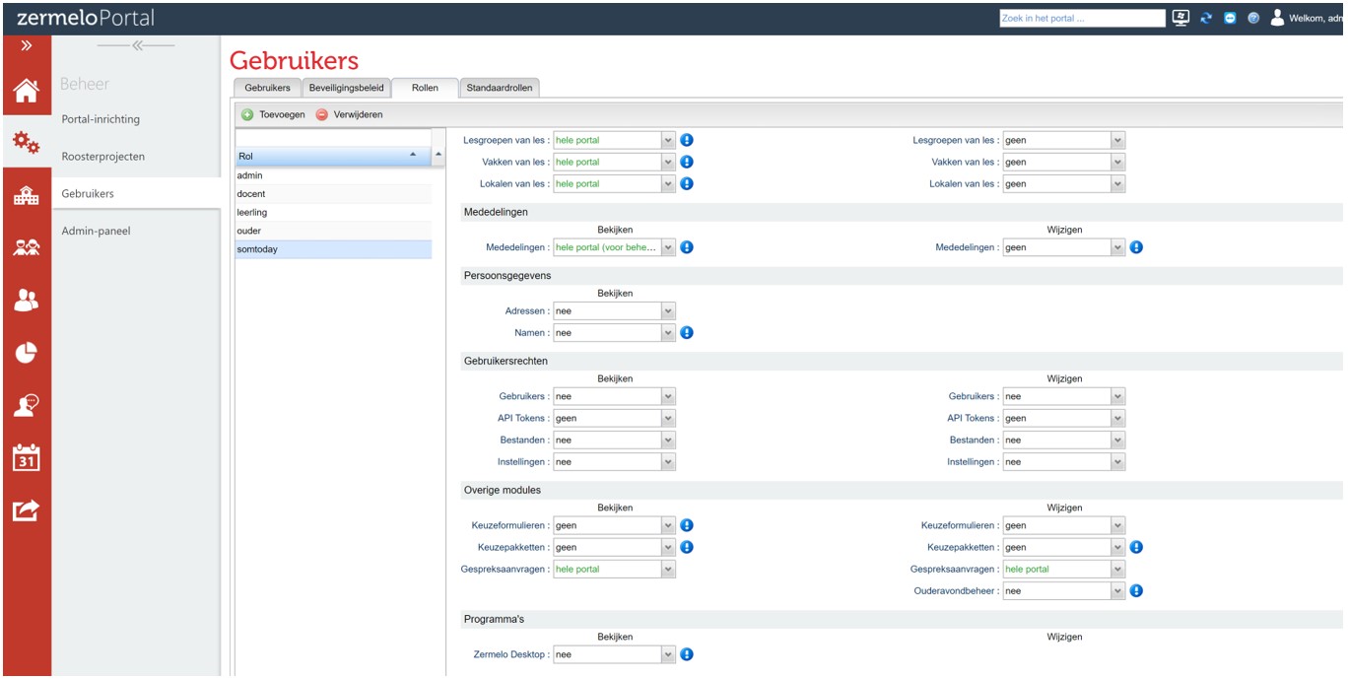The image size is (1348, 679).
Task: Switch to the Beveiligingsbeleid tab
Action: pyautogui.click(x=346, y=88)
